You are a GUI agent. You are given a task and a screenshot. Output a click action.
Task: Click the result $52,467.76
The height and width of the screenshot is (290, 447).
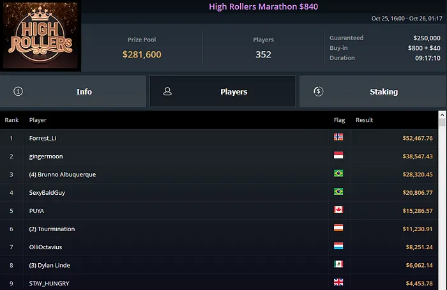(418, 139)
